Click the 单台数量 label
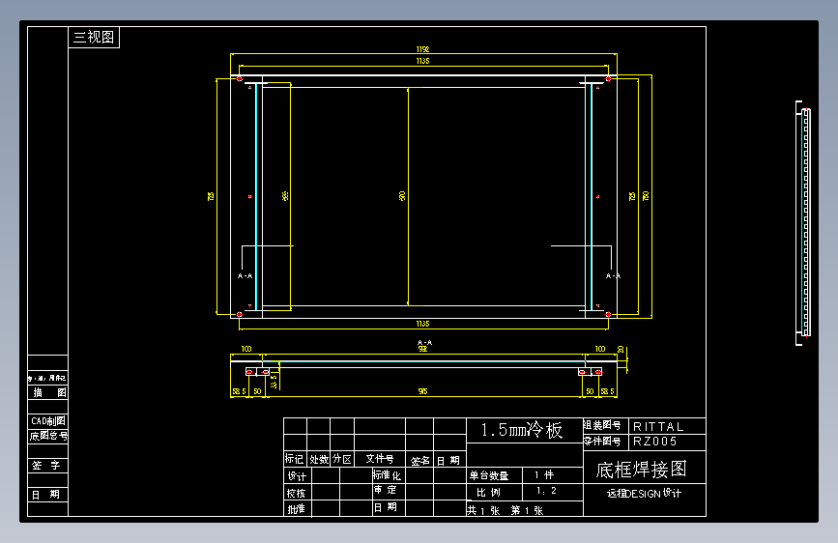Image resolution: width=838 pixels, height=543 pixels. tap(489, 475)
